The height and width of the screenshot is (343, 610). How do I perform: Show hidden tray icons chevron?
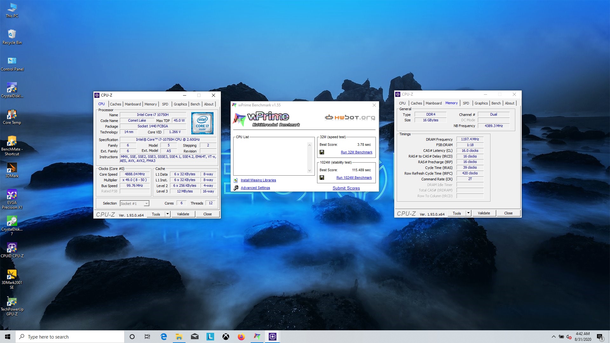554,337
